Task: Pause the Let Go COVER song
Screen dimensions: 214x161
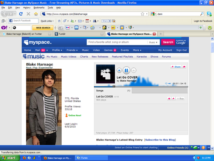Action: click(x=126, y=70)
